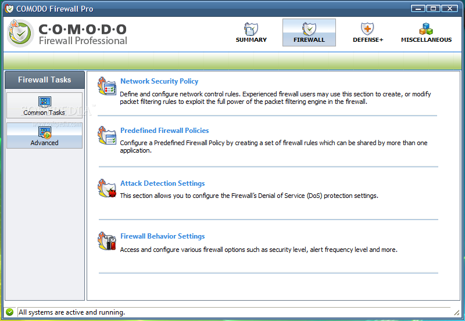Click the Network Security Policy icon

click(x=107, y=86)
